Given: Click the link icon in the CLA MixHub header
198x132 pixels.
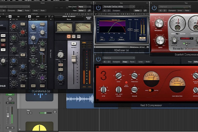Looking at the screenshot, I should click(x=89, y=11).
